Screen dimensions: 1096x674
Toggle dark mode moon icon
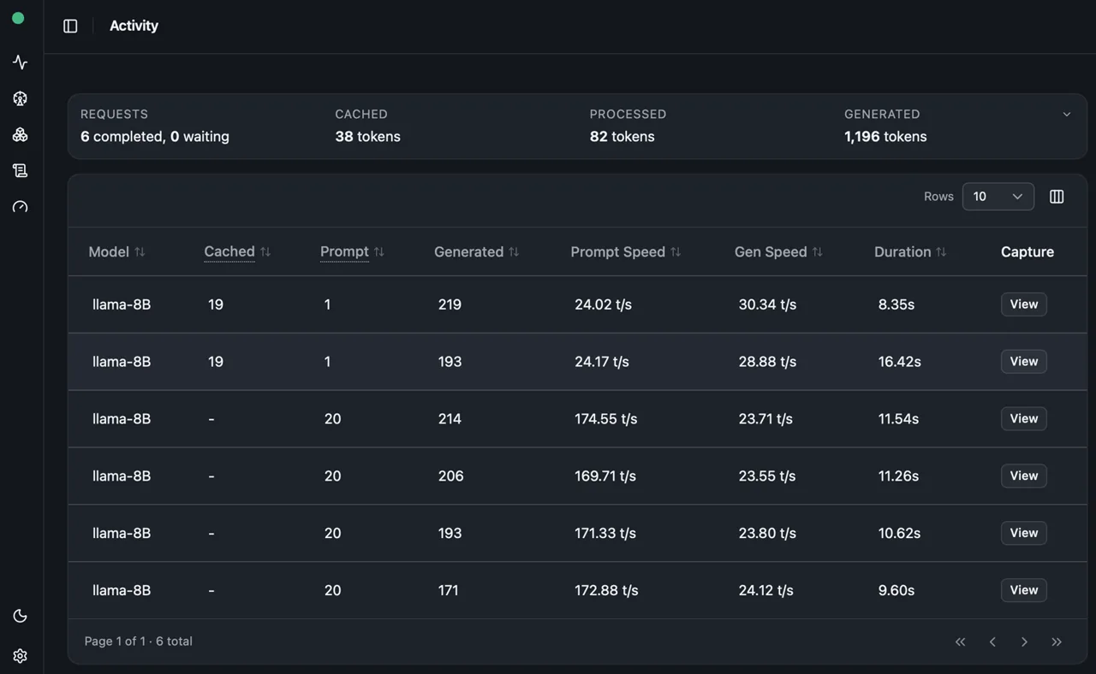pos(21,616)
